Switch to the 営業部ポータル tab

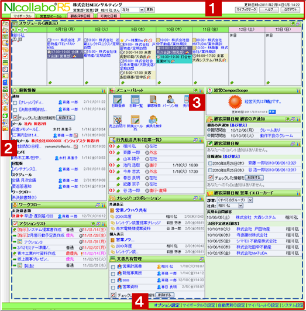pyautogui.click(x=51, y=16)
